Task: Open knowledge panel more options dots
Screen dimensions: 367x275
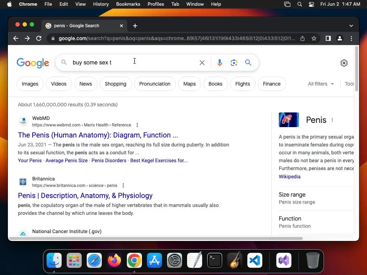Action: pyautogui.click(x=332, y=120)
